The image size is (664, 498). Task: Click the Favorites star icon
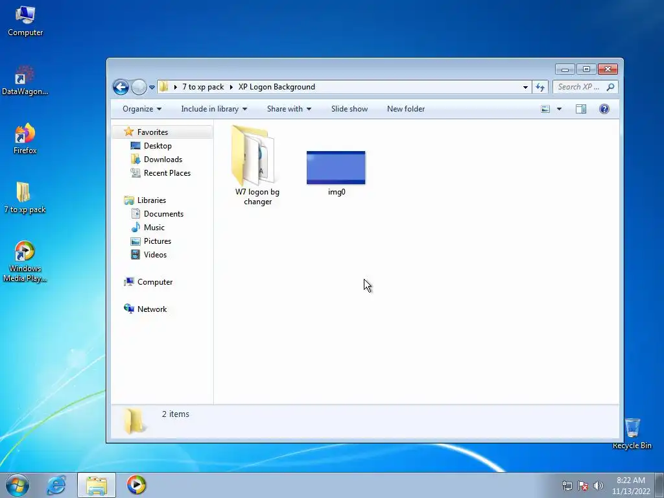click(129, 132)
